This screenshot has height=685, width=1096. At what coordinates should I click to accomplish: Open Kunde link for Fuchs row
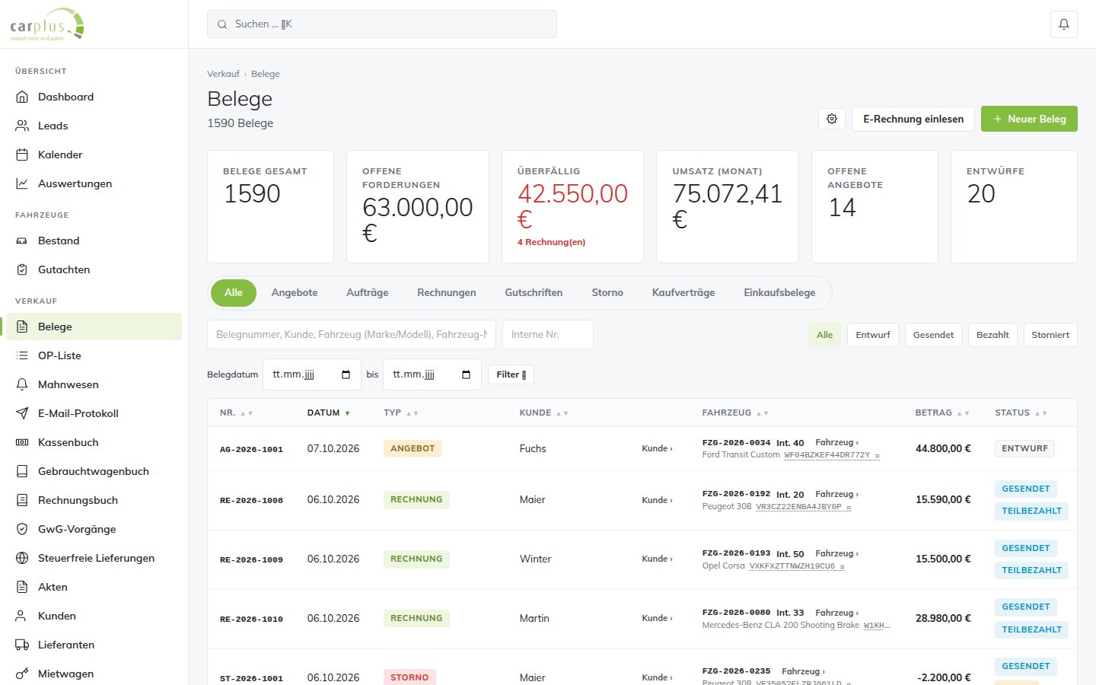click(657, 448)
